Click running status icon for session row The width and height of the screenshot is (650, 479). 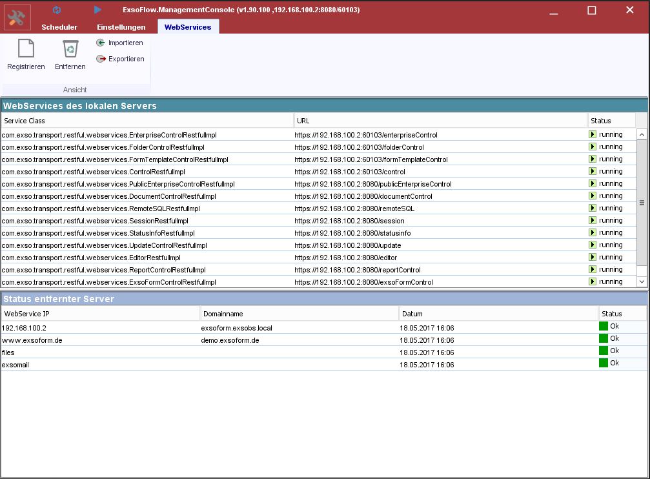point(593,220)
